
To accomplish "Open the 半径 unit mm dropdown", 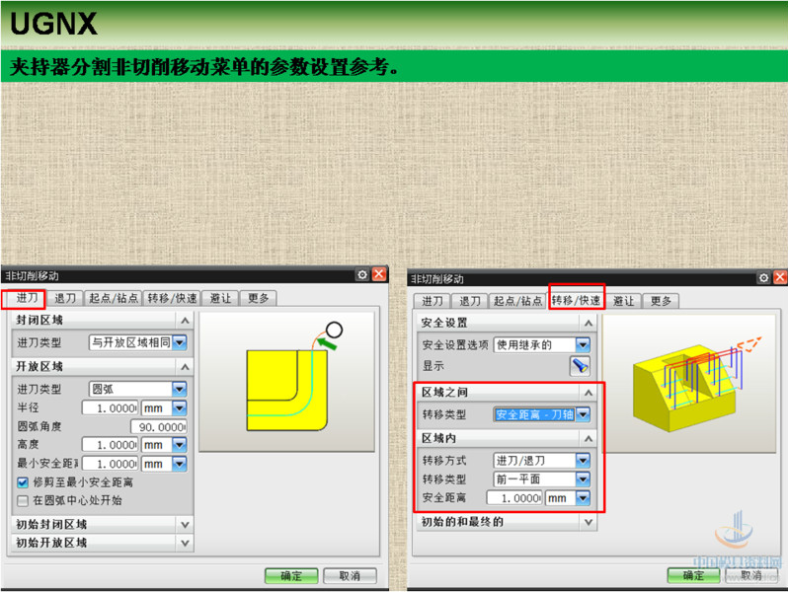I will coord(179,407).
